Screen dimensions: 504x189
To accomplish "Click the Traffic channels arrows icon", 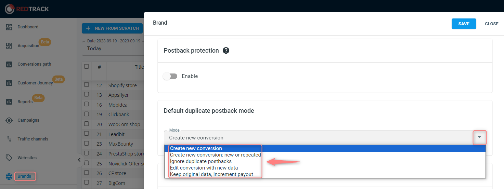I will 9,139.
